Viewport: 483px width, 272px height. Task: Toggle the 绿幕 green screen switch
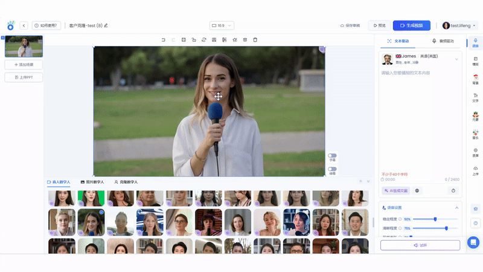(x=332, y=169)
